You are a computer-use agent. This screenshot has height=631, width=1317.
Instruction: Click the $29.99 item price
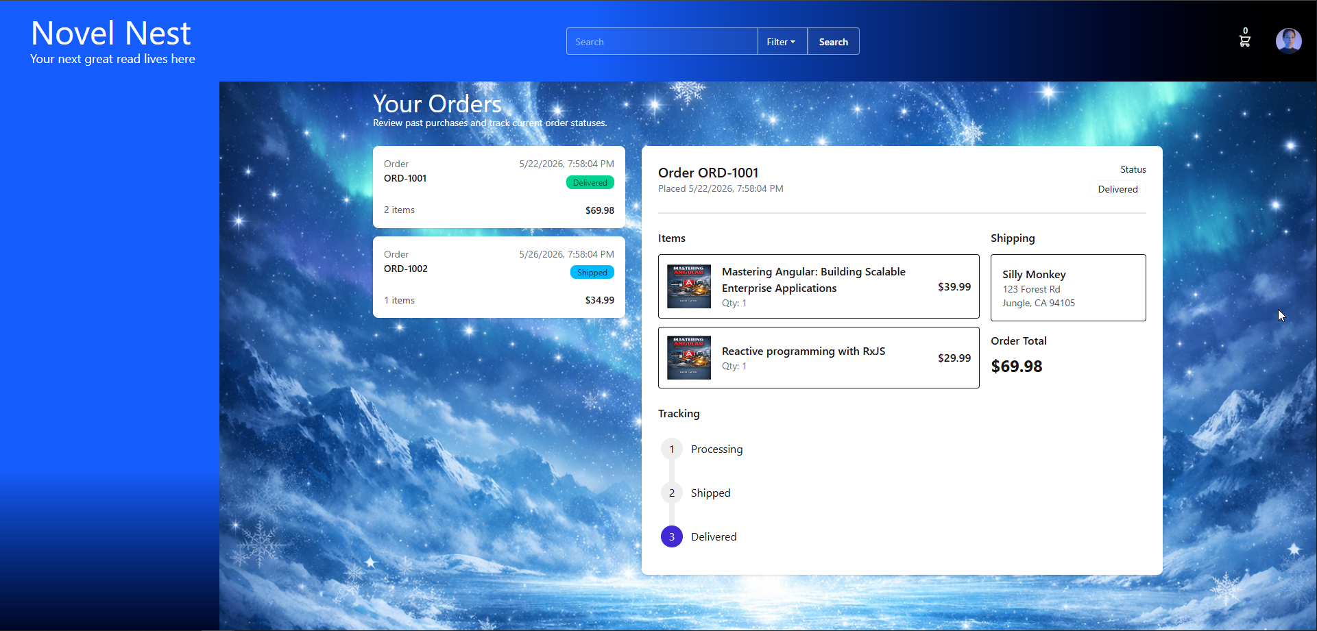(x=954, y=358)
